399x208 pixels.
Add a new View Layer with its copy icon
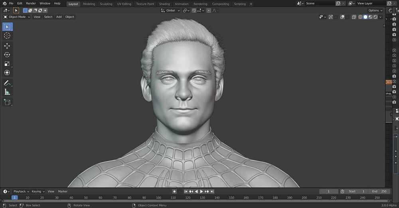[x=389, y=4]
